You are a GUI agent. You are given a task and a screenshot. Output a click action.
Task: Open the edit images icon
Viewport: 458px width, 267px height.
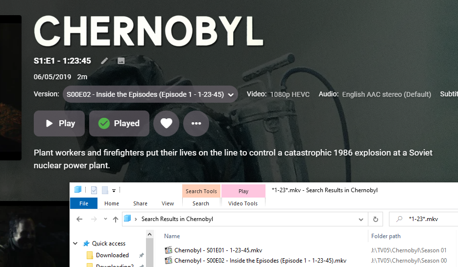coord(121,61)
